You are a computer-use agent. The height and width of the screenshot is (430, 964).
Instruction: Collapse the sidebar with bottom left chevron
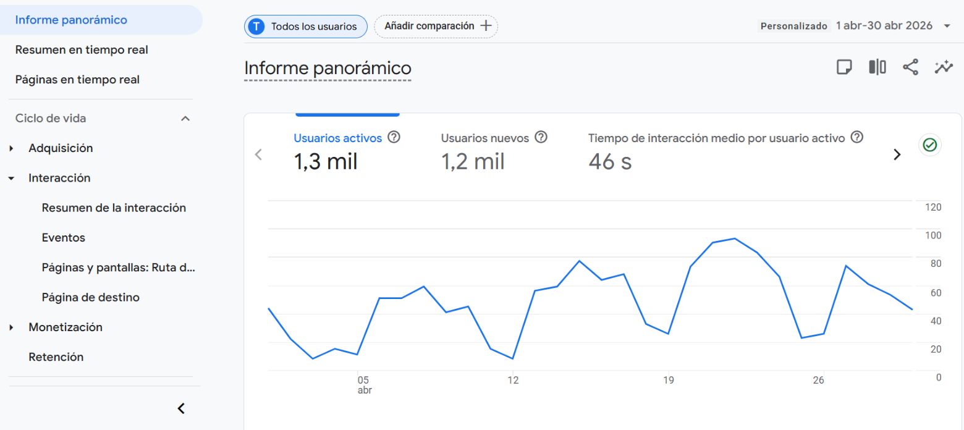click(x=181, y=408)
